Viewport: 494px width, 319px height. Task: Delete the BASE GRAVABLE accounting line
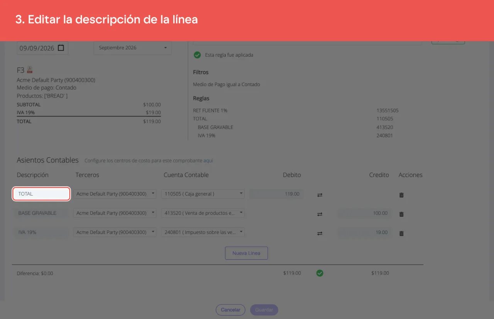[401, 214]
